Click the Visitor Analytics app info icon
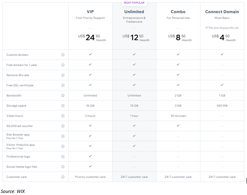Viewport: 247px width, 195px height. (63, 146)
